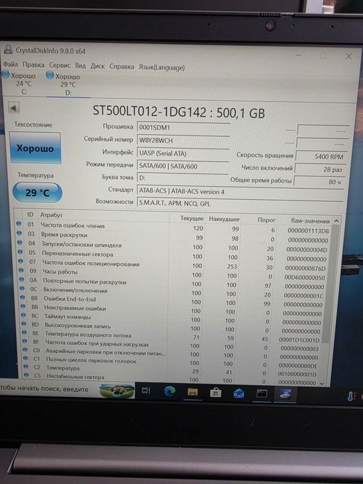Click the Порог column header
This screenshot has width=363, height=484.
(266, 220)
